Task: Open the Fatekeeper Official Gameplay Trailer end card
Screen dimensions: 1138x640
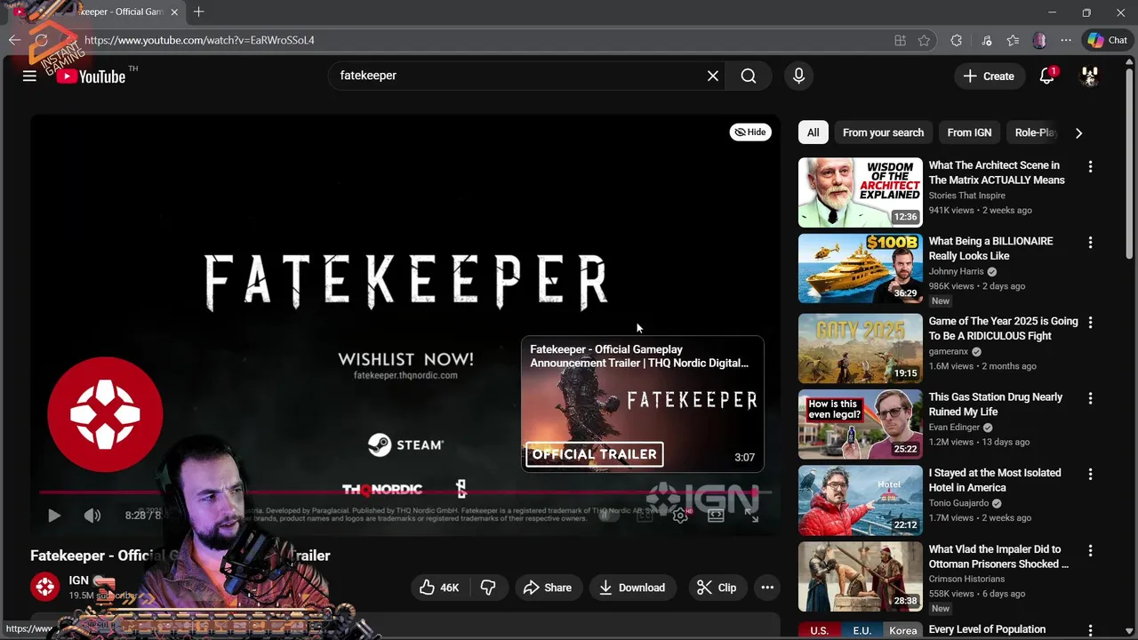Action: (642, 404)
